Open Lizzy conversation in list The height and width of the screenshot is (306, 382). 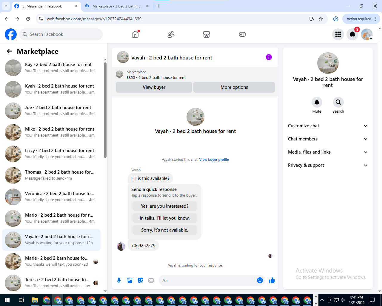pos(51,154)
